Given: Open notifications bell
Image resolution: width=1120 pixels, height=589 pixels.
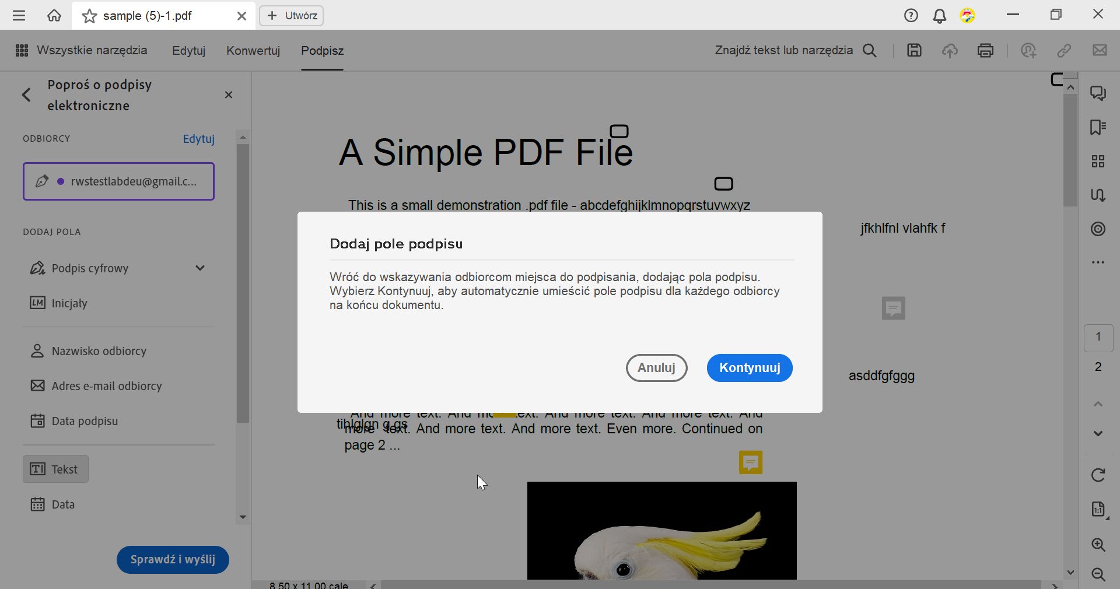Looking at the screenshot, I should (x=940, y=16).
